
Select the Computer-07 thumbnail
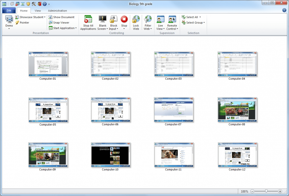pyautogui.click(x=174, y=110)
